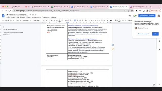Switch to the Для skillbox tab

40,7
